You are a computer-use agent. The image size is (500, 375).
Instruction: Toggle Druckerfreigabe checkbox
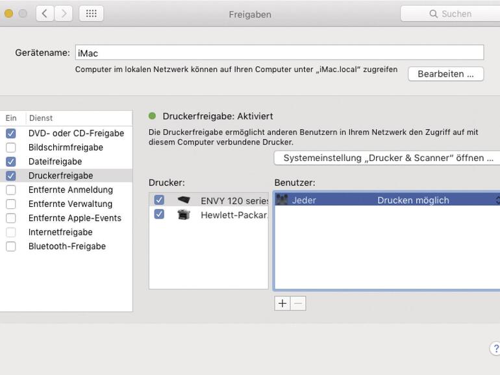pyautogui.click(x=11, y=176)
